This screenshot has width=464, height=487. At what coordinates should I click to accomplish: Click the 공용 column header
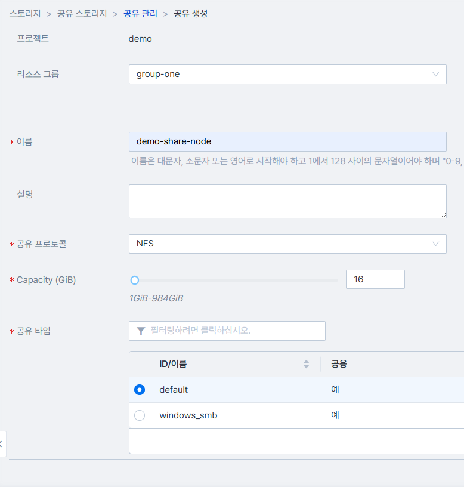(339, 364)
